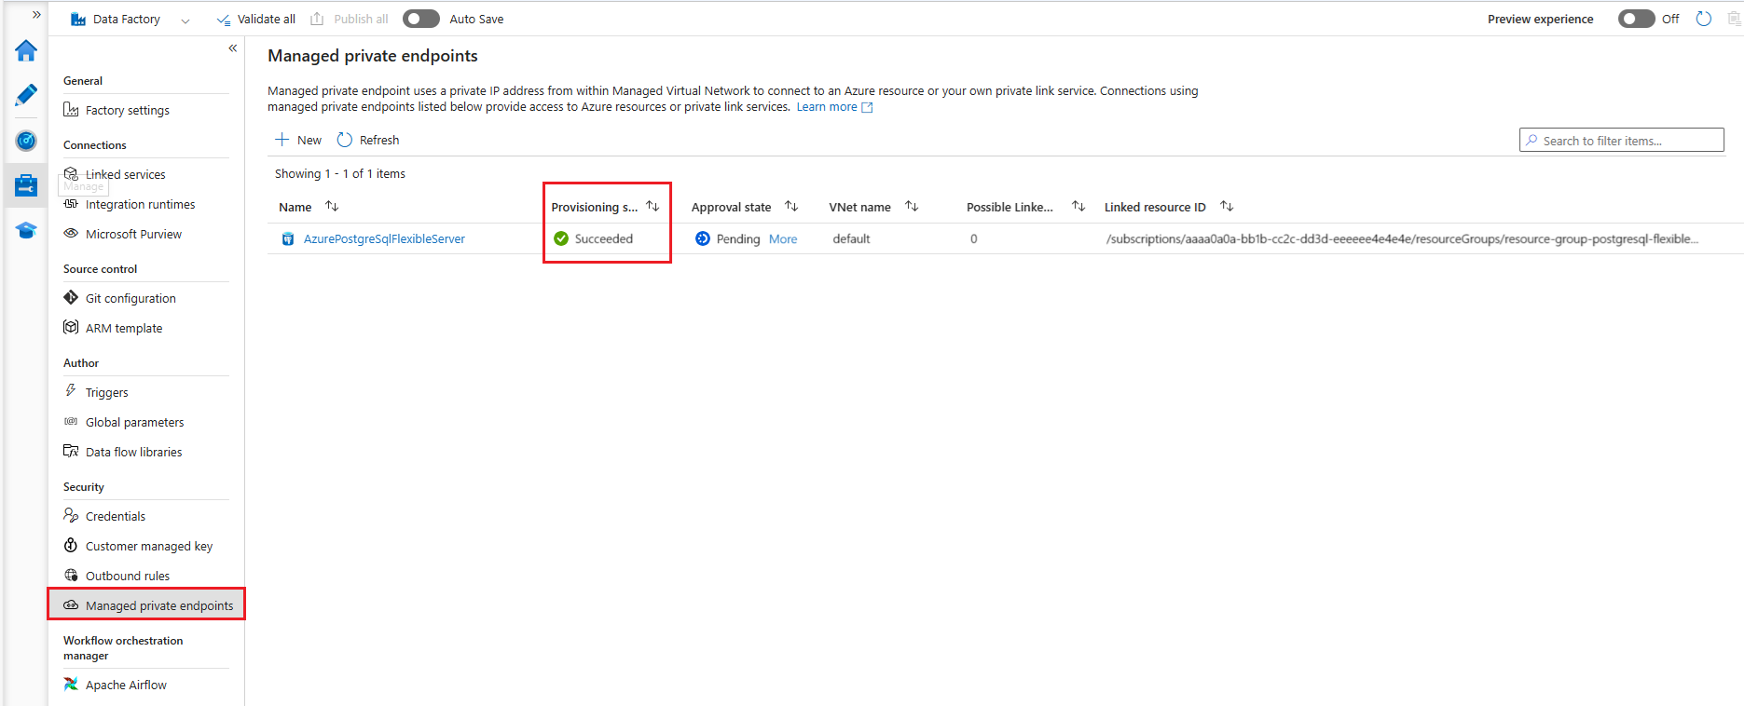This screenshot has height=706, width=1744.
Task: Click the Publish all upload icon
Action: [317, 19]
